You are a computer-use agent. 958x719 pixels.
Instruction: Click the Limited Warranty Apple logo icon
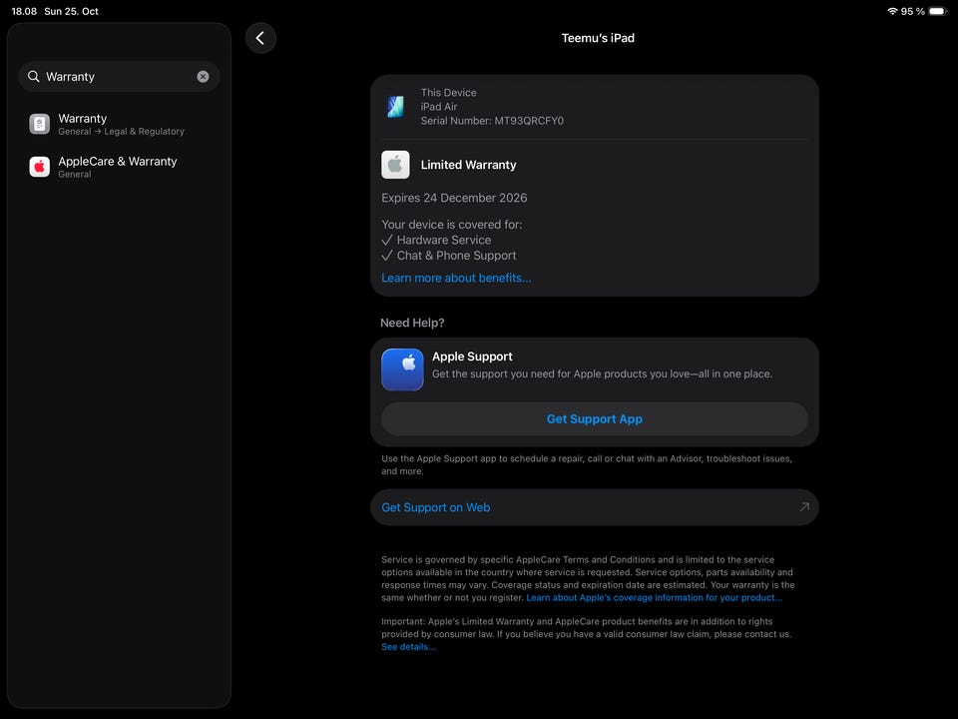tap(395, 165)
